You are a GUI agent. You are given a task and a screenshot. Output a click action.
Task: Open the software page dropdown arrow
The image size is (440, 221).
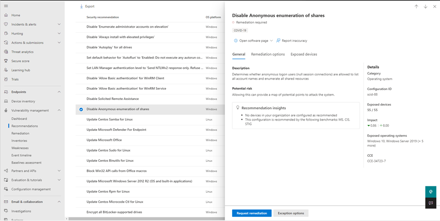pyautogui.click(x=271, y=41)
